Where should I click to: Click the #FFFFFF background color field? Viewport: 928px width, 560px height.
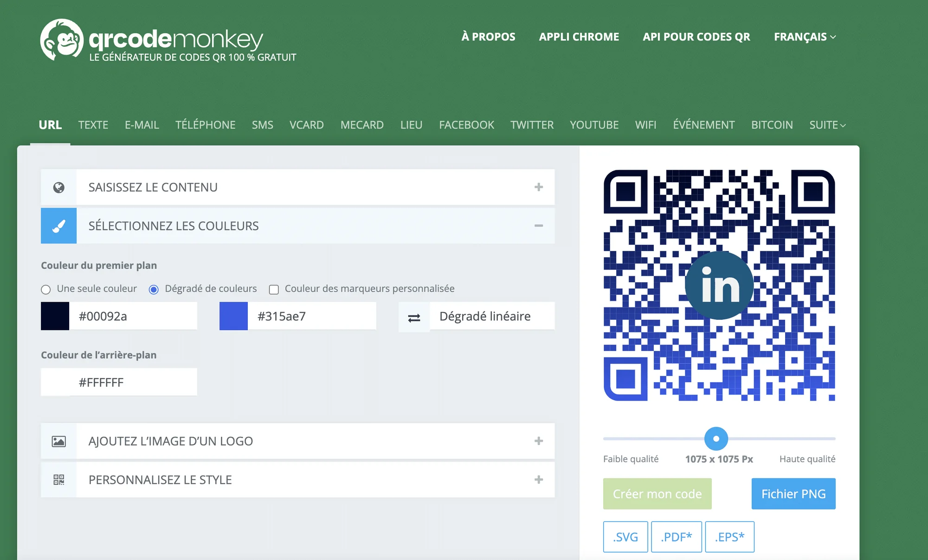click(x=133, y=382)
